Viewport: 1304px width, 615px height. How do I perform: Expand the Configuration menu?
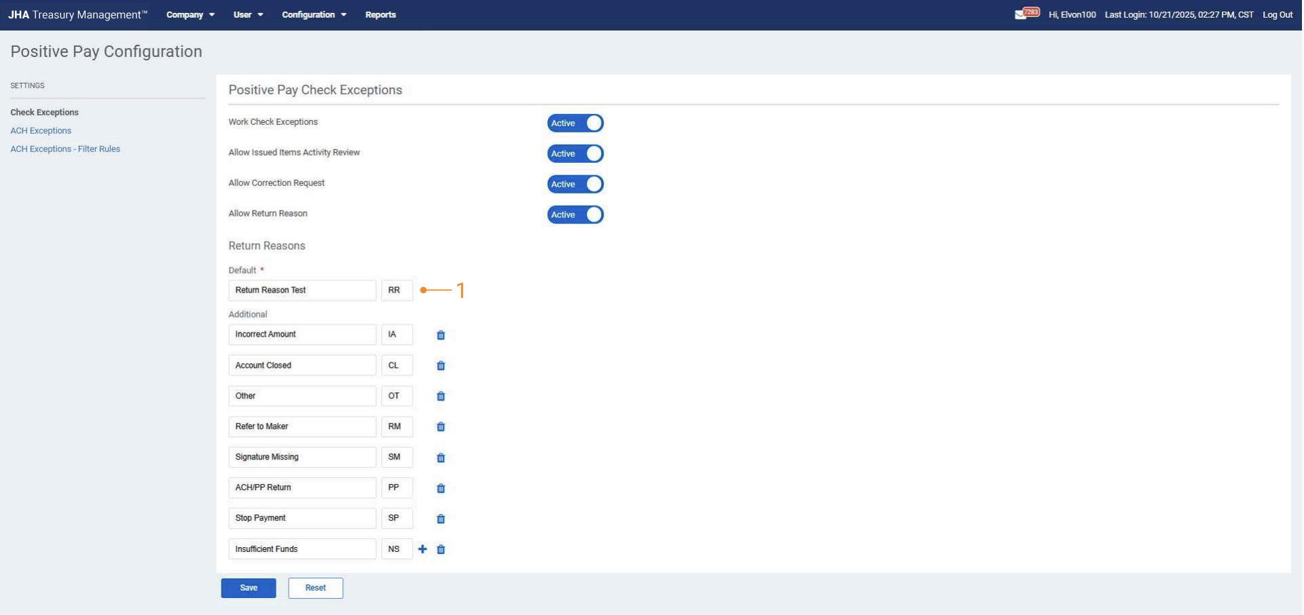[314, 15]
